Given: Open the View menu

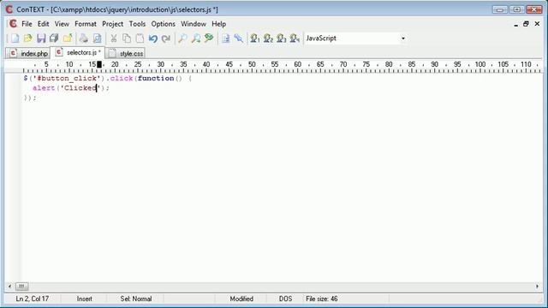Looking at the screenshot, I should 62,24.
